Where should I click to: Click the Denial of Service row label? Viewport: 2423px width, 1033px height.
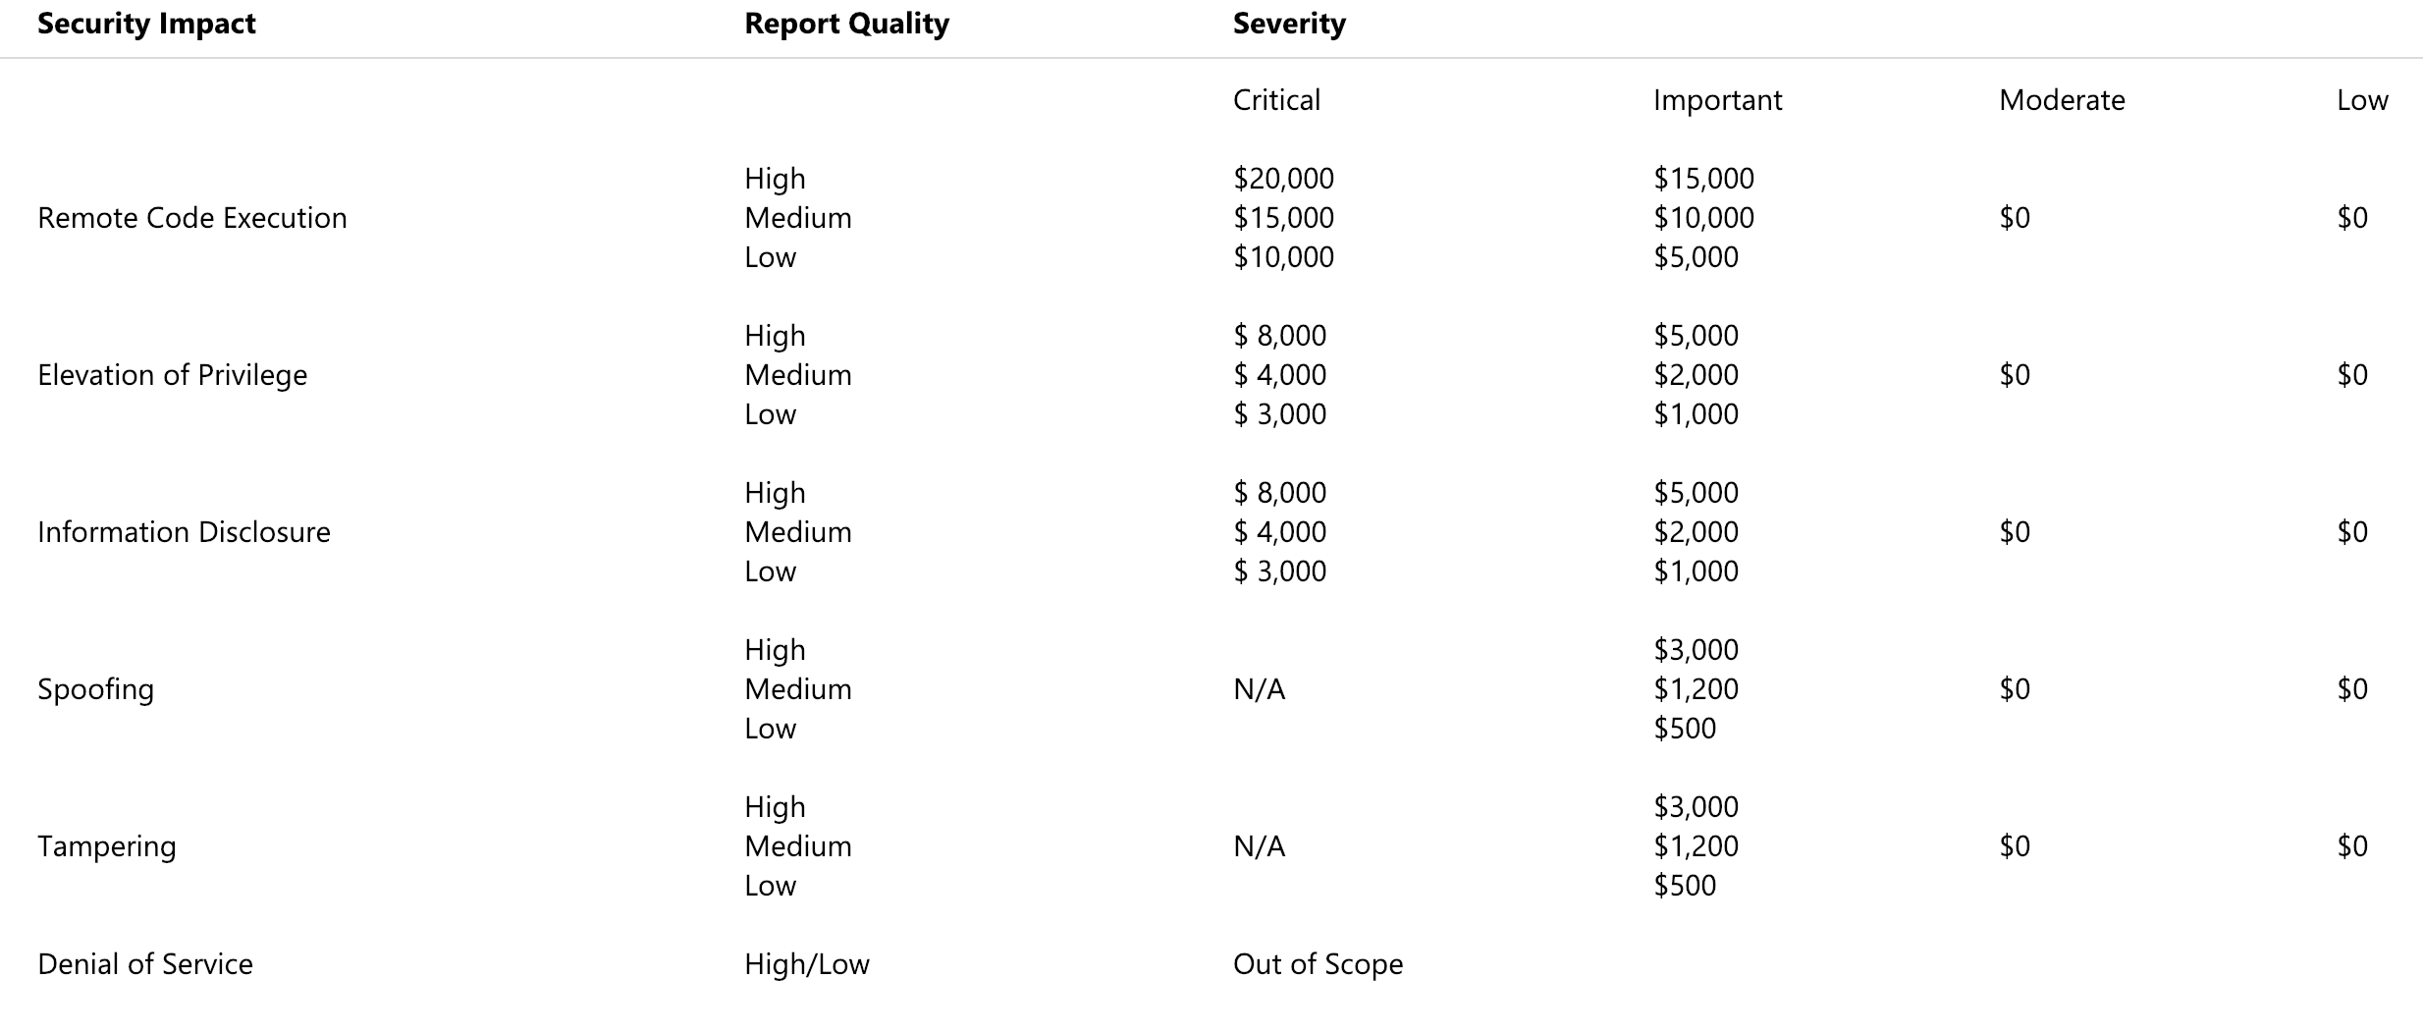click(145, 964)
